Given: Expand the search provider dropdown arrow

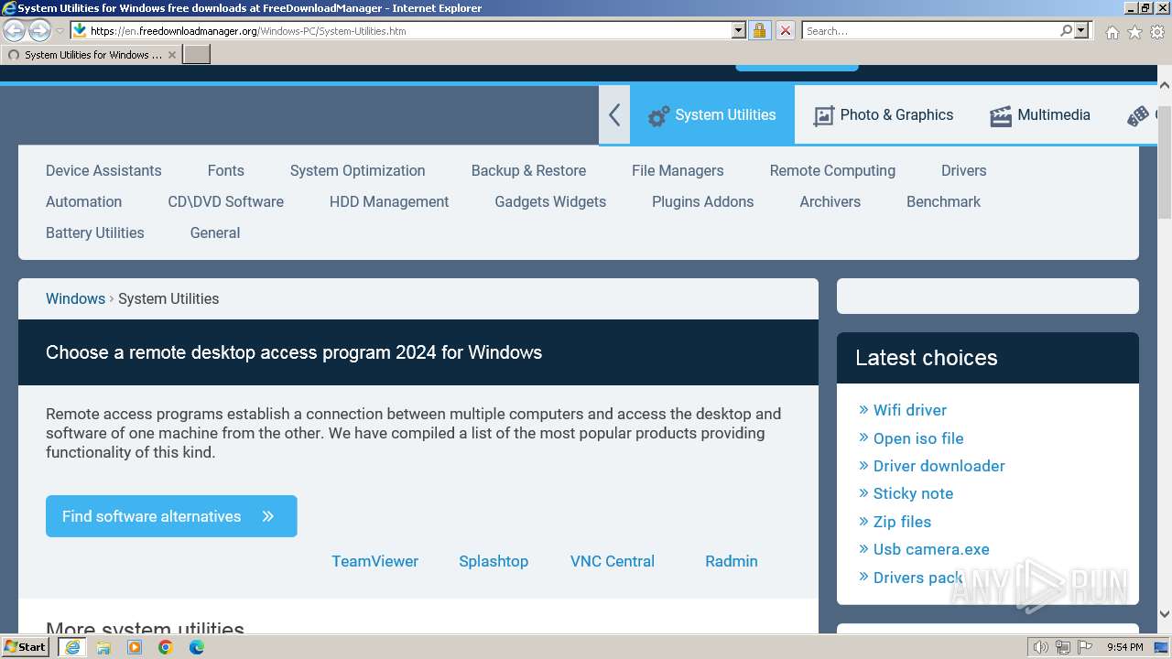Looking at the screenshot, I should [x=1081, y=30].
